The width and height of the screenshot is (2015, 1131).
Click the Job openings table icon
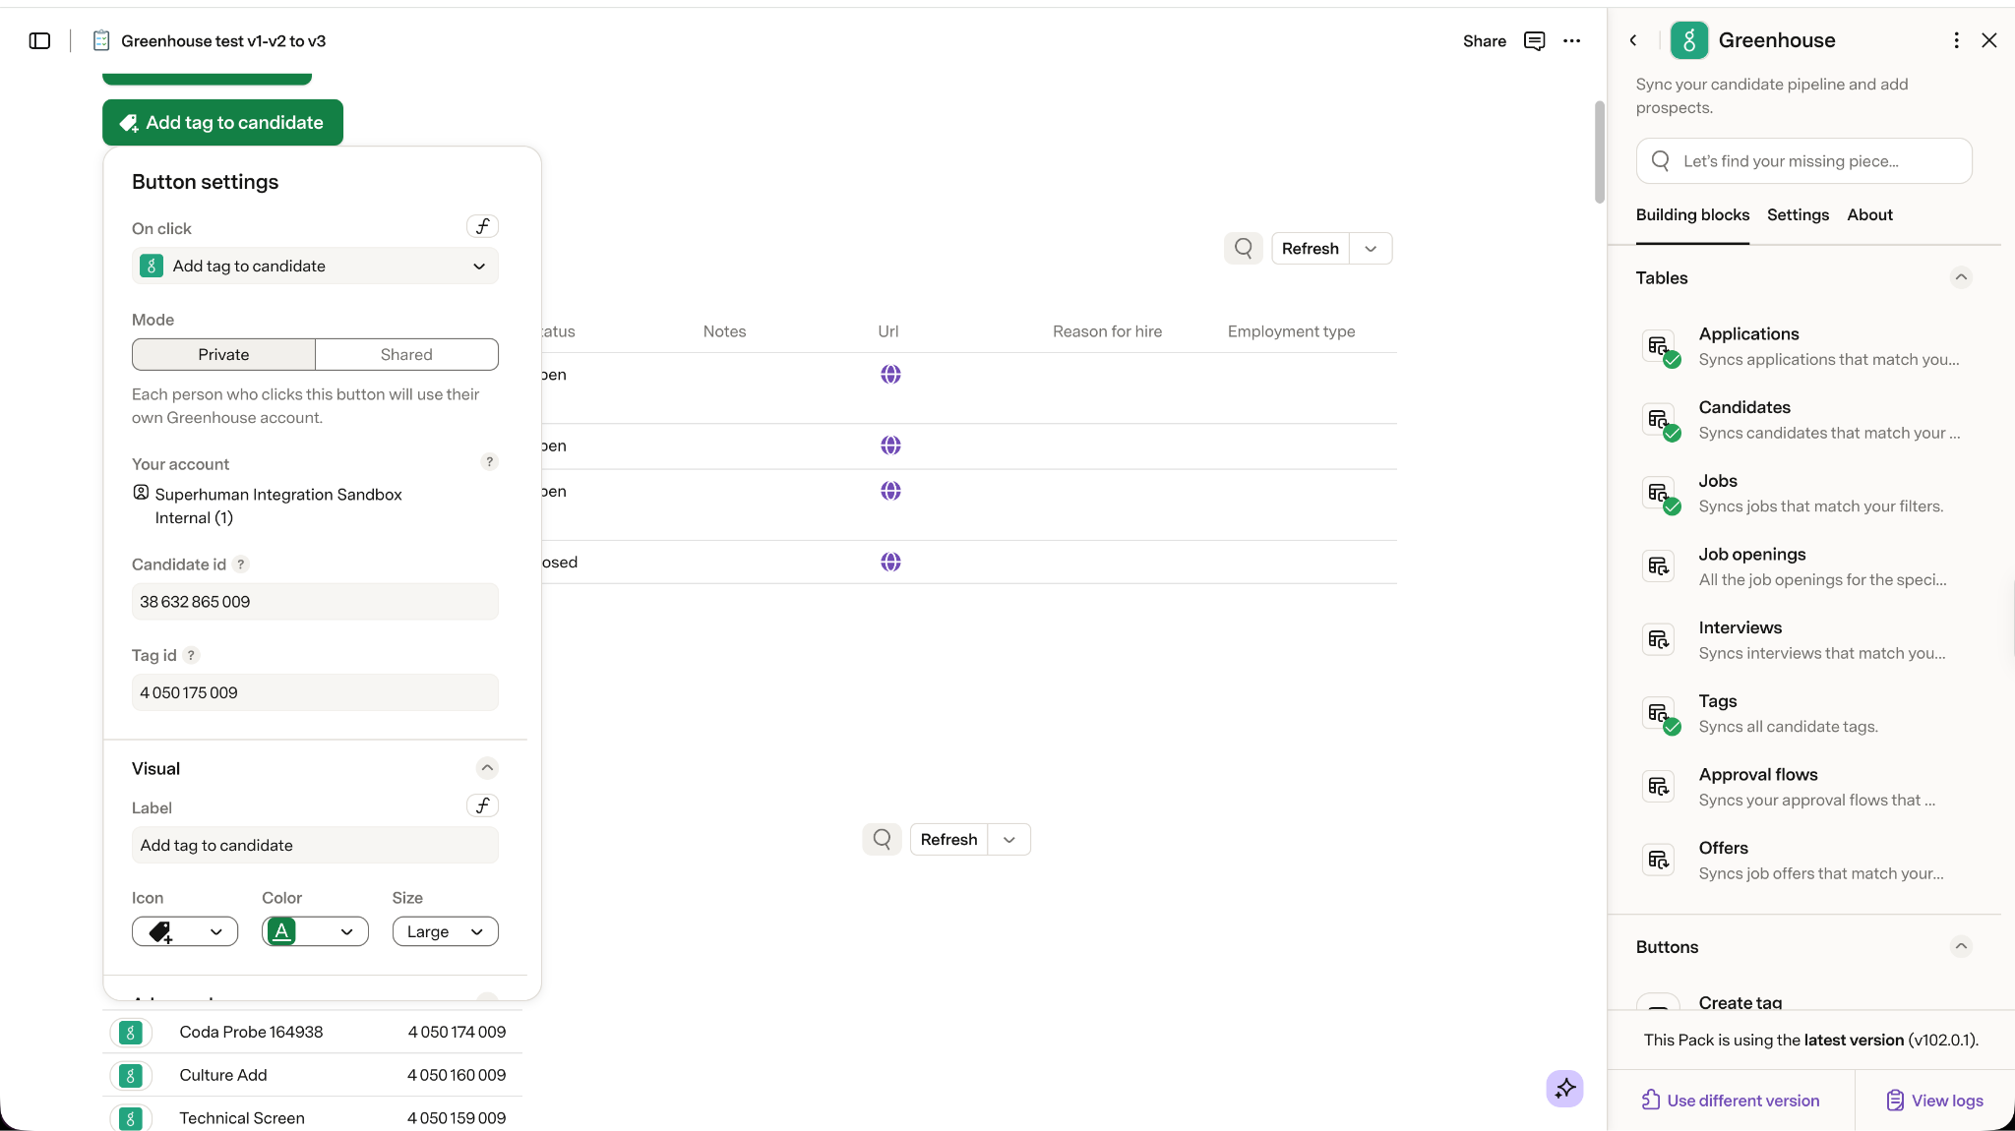pos(1659,566)
